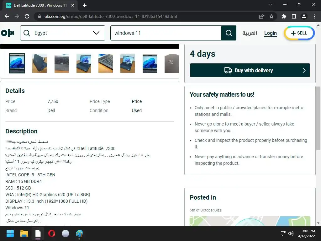Click the browser back arrow
This screenshot has height=241, width=321.
(7, 16)
